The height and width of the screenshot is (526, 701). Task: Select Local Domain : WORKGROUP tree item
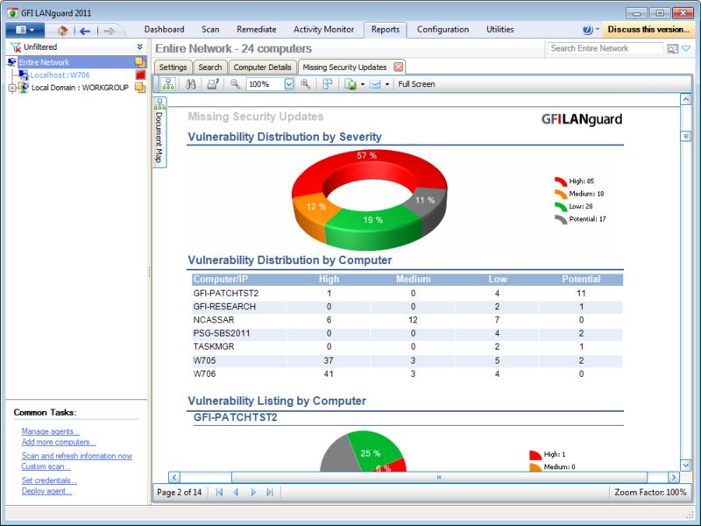click(80, 88)
